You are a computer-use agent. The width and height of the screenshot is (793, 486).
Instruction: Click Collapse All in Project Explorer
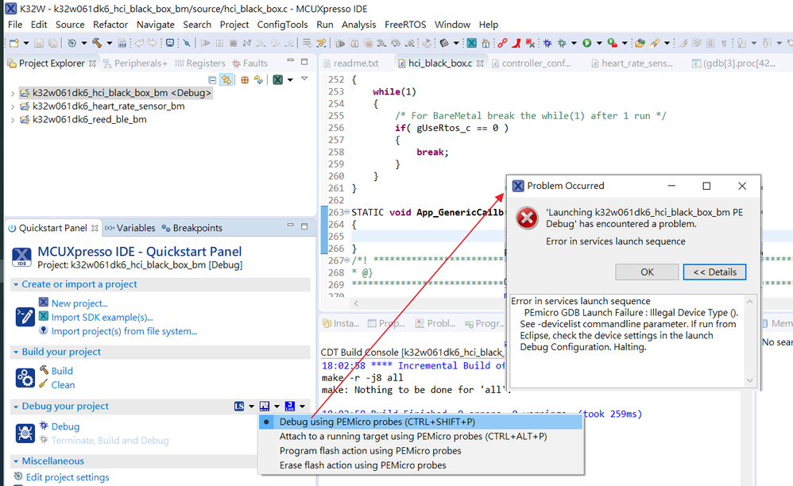click(x=212, y=80)
